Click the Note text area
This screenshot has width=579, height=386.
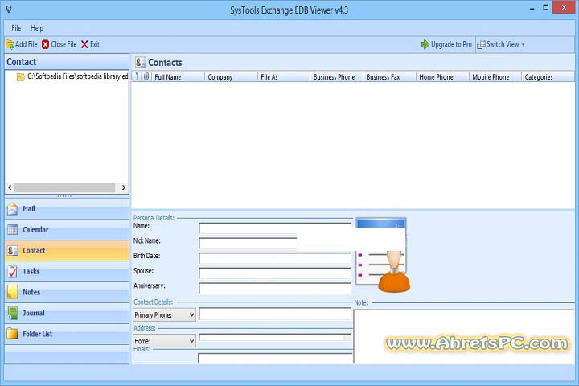click(x=464, y=337)
